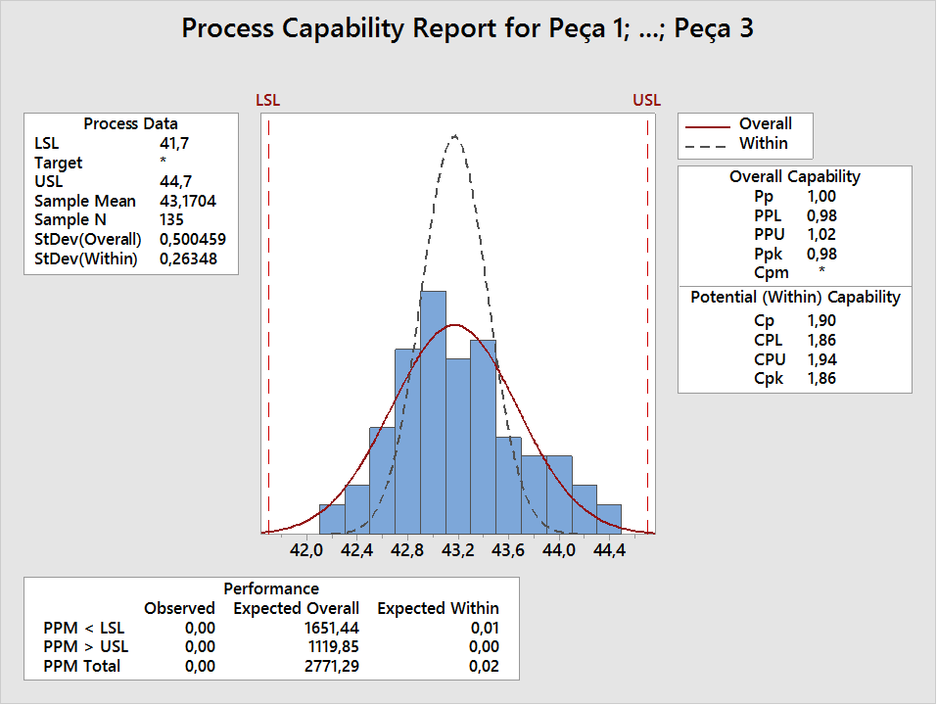Select the red USL label above the graph
937x705 pixels.
[646, 100]
